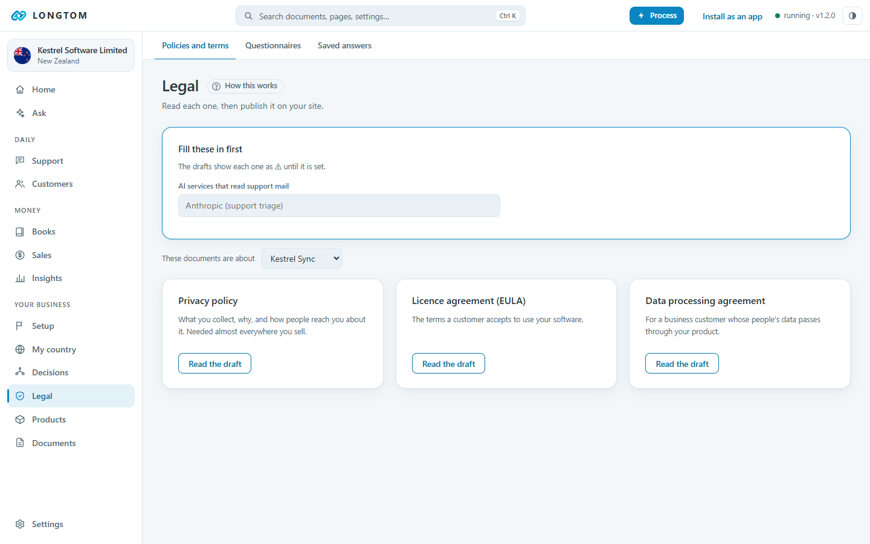870x544 pixels.
Task: Open Books via its book icon
Action: click(20, 232)
